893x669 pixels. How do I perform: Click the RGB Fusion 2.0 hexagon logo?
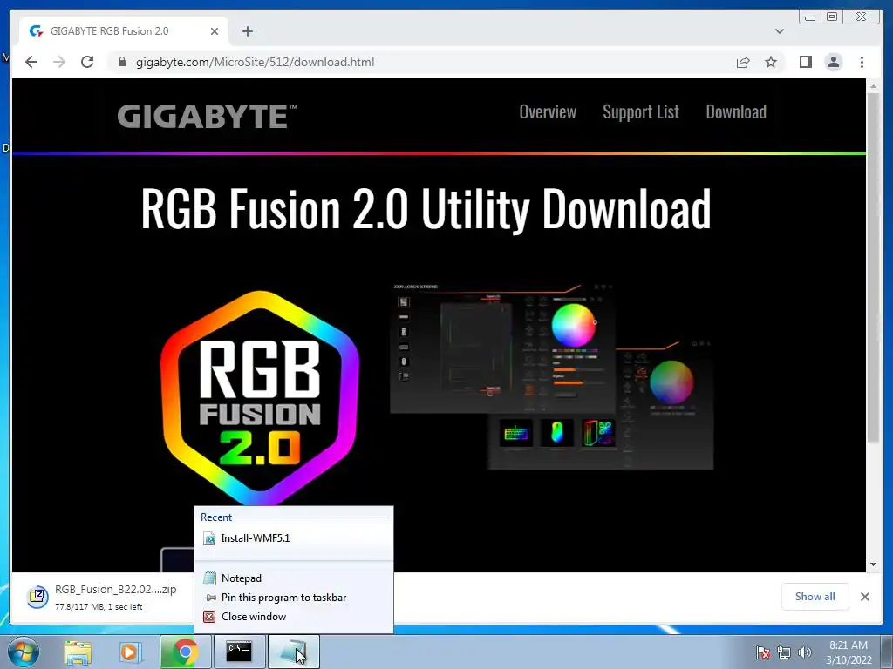point(260,398)
